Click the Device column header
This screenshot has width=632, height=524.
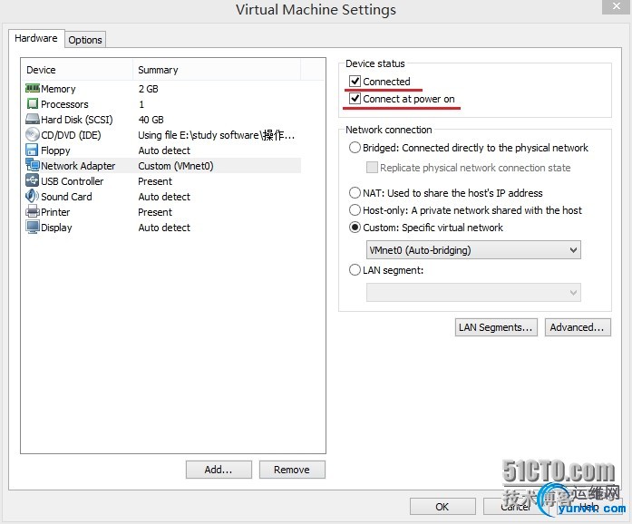[76, 70]
